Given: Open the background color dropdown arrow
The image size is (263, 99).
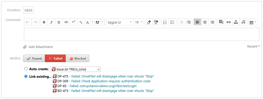Looking at the screenshot, I should (103, 22).
